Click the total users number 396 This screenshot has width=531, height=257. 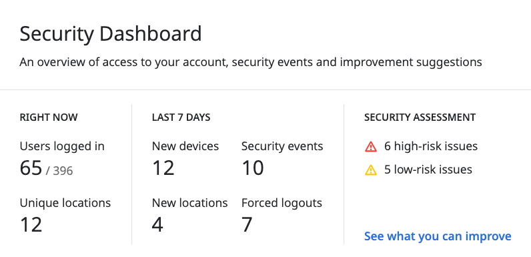pyautogui.click(x=63, y=170)
